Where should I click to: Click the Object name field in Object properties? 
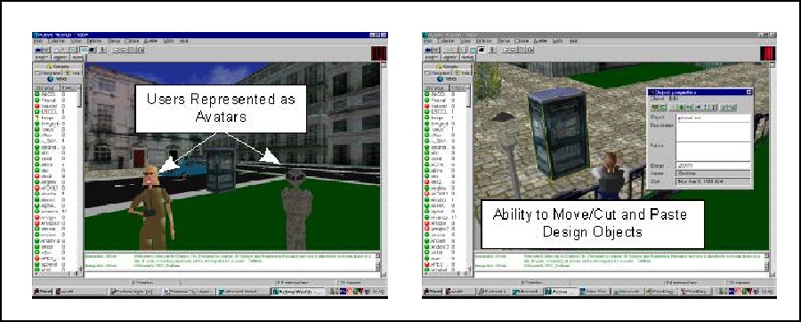click(x=713, y=118)
